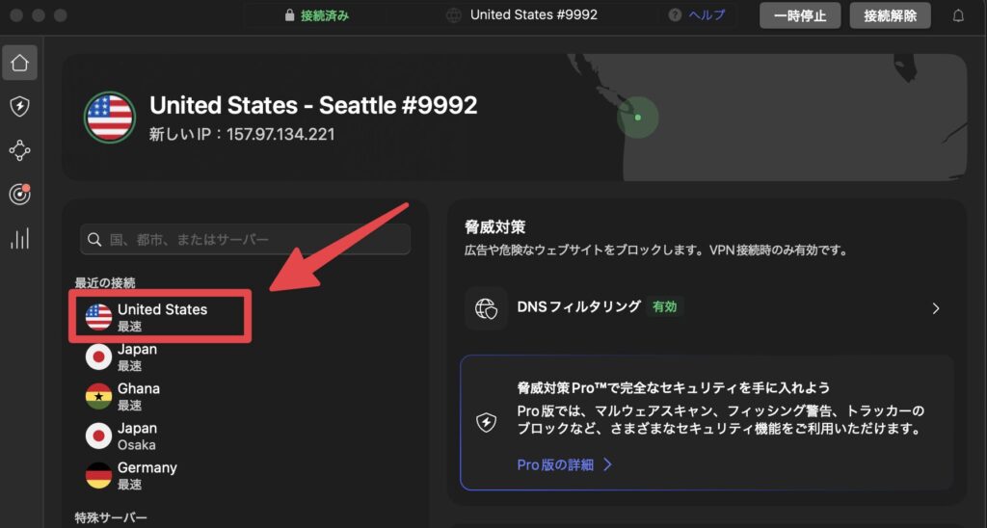
Task: Click the search magnifier icon
Action: click(94, 239)
